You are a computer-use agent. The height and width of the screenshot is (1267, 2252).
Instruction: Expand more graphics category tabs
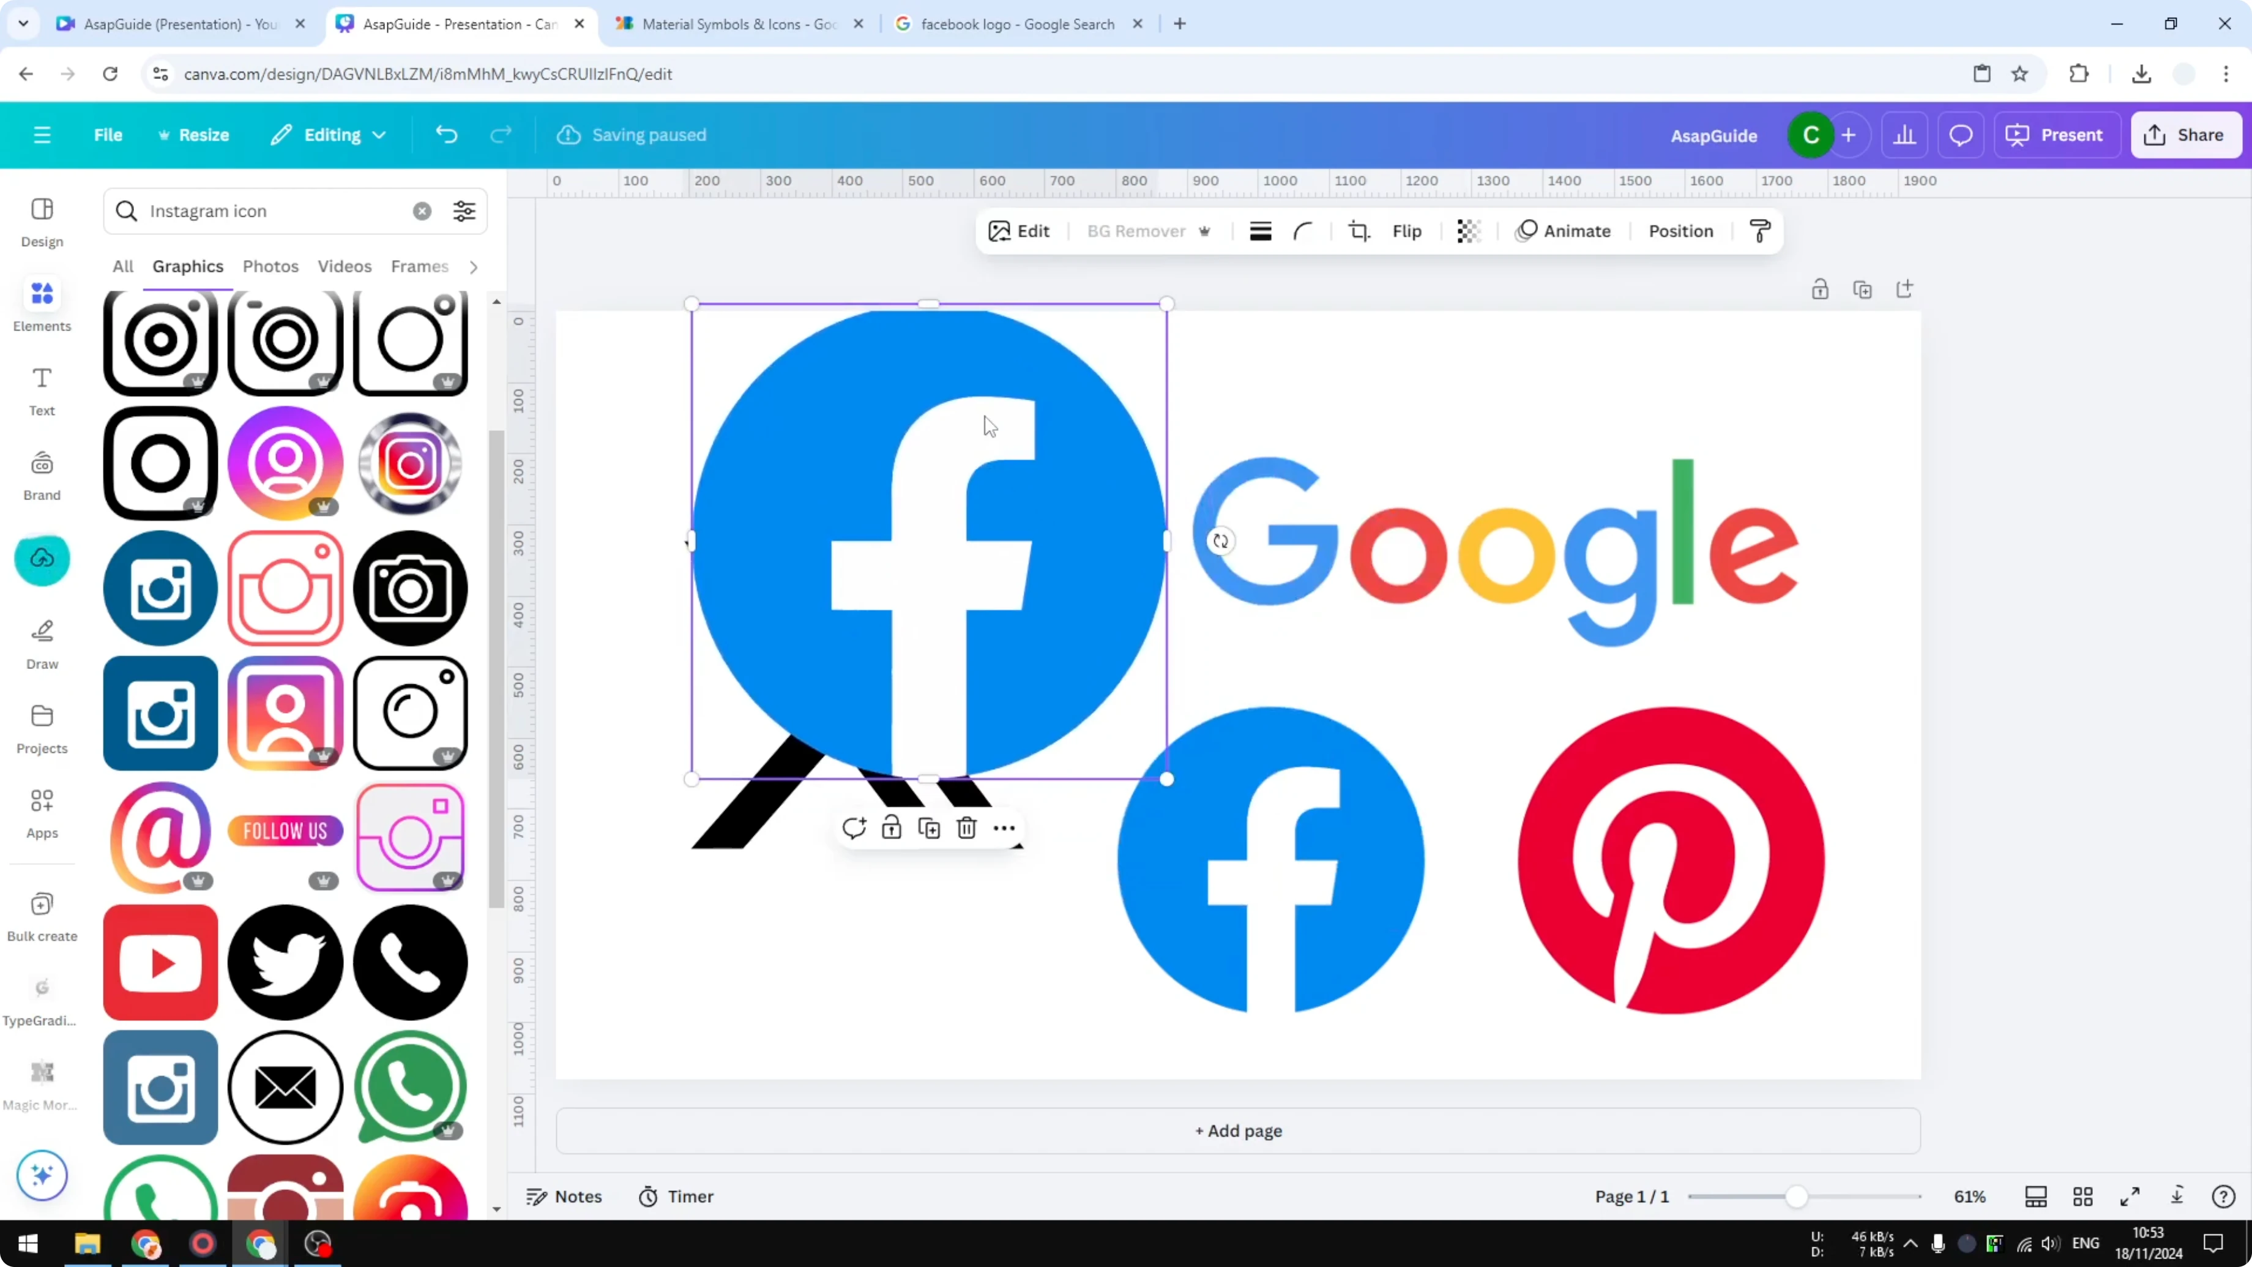tap(473, 267)
